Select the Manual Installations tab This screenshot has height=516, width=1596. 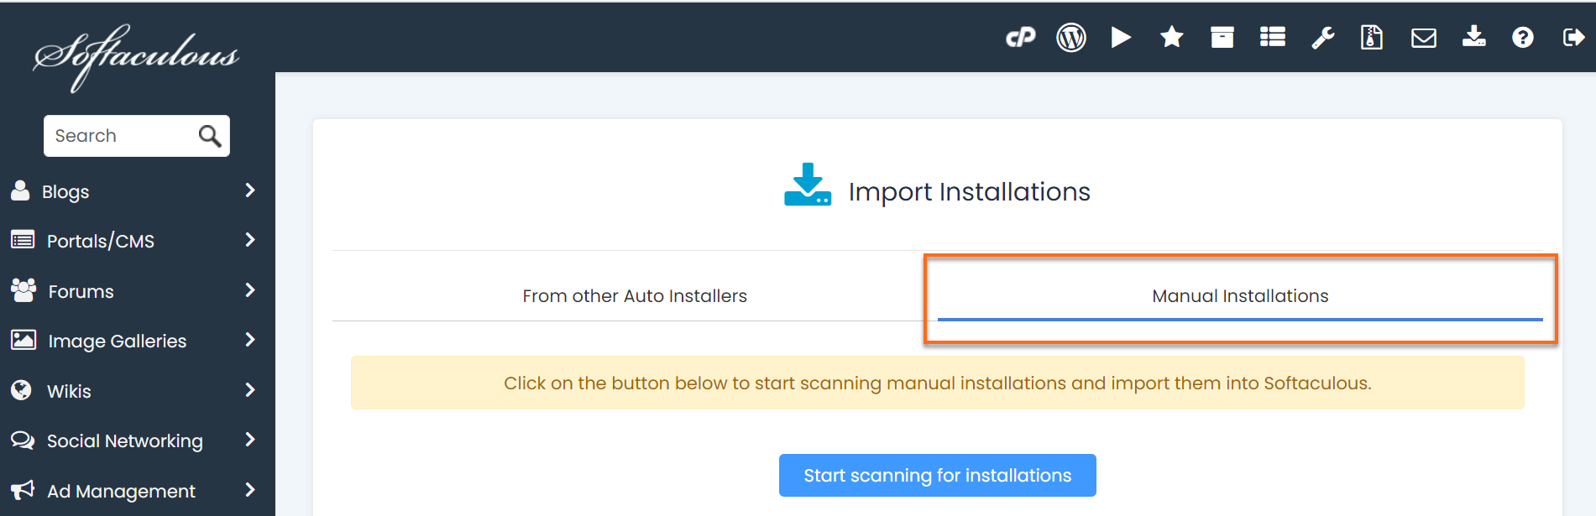point(1239,296)
